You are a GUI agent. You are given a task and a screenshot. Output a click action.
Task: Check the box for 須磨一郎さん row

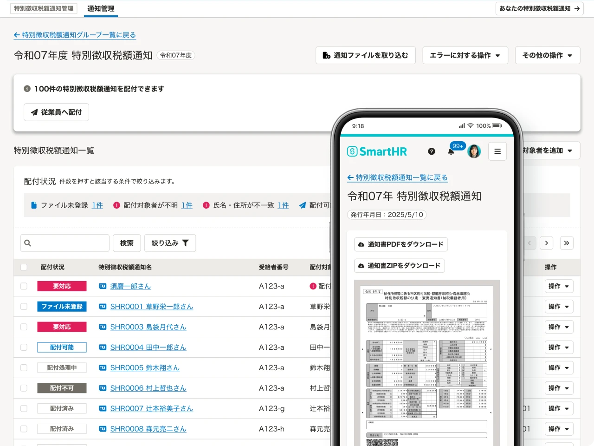pyautogui.click(x=24, y=286)
